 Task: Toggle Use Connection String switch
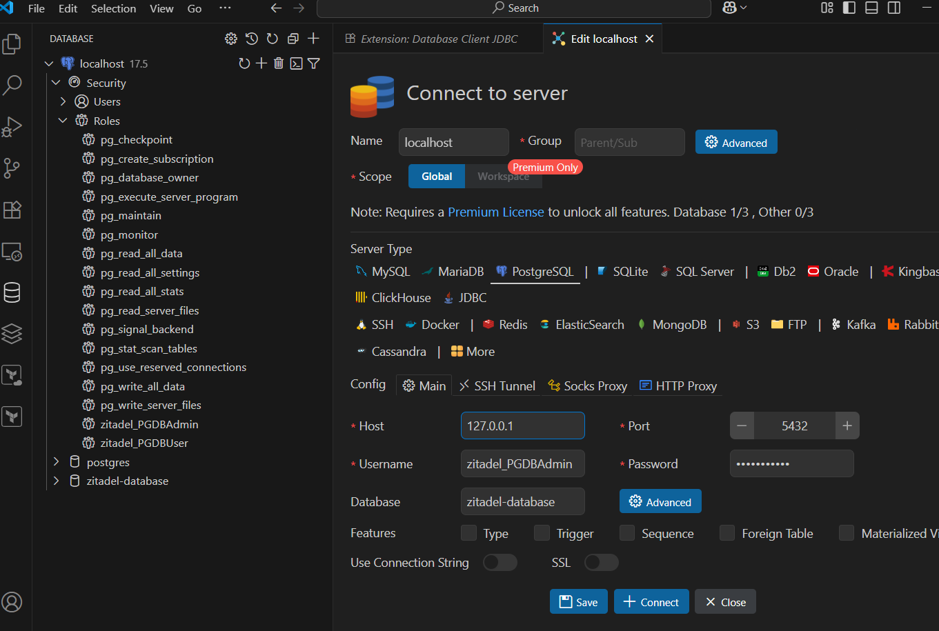pos(500,563)
